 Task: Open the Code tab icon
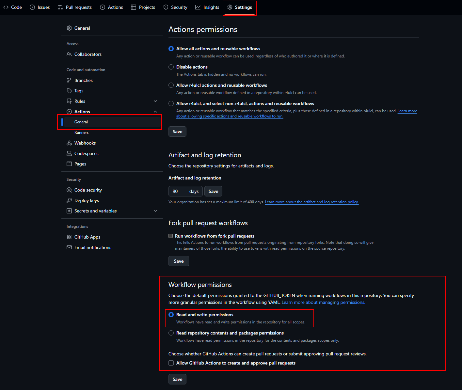pyautogui.click(x=6, y=7)
